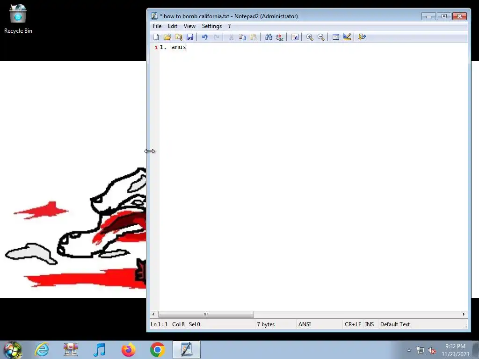The image size is (479, 359).
Task: Open the ? help menu
Action: [x=229, y=26]
